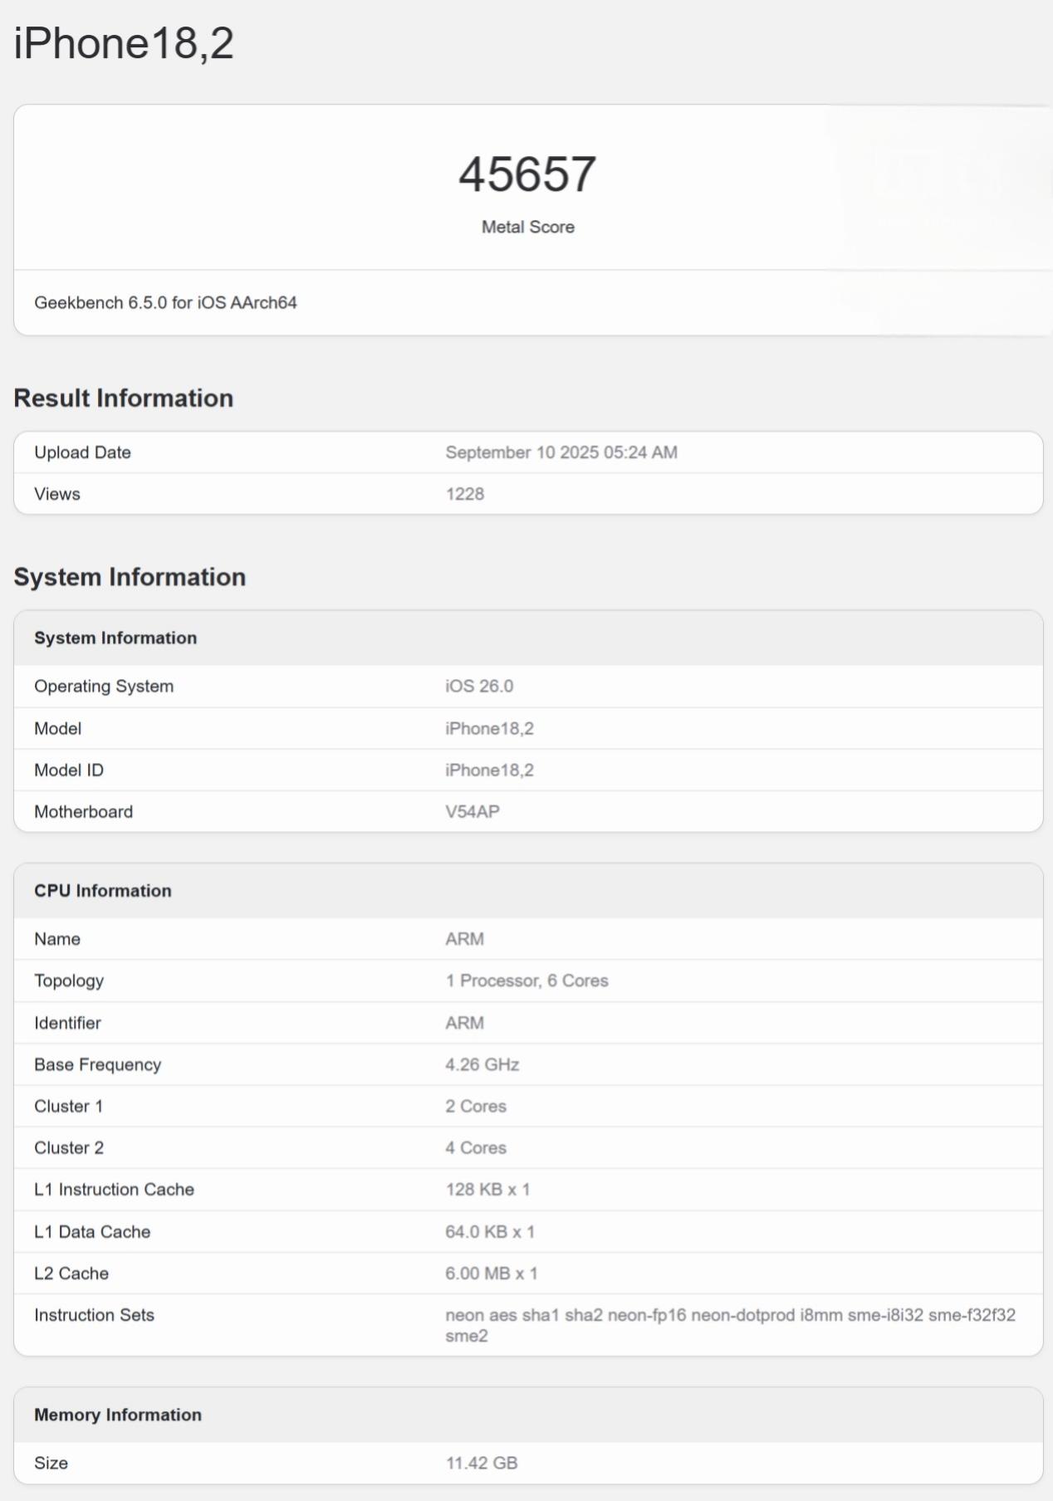Viewport: 1053px width, 1501px height.
Task: Select the System Information table header
Action: [528, 638]
